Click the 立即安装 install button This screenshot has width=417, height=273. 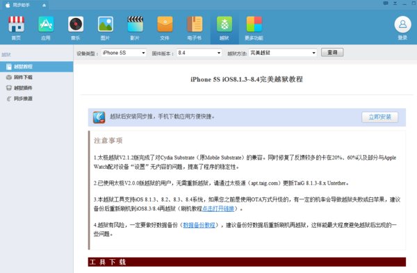coord(379,117)
